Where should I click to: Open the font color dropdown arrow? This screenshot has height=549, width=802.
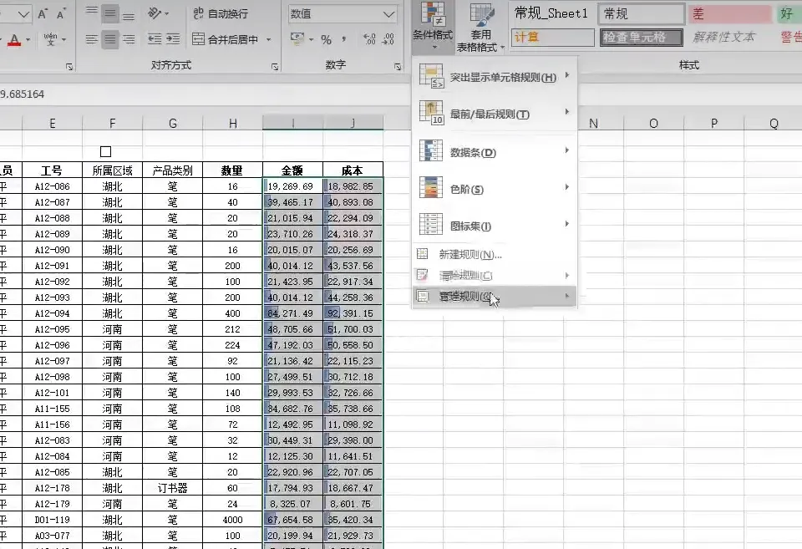(x=28, y=39)
